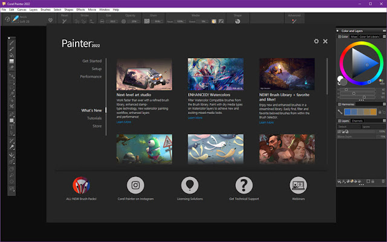Viewport: 387px width, 242px height.
Task: Click Learn More under ENHANCED! Watercolors
Action: [x=195, y=118]
